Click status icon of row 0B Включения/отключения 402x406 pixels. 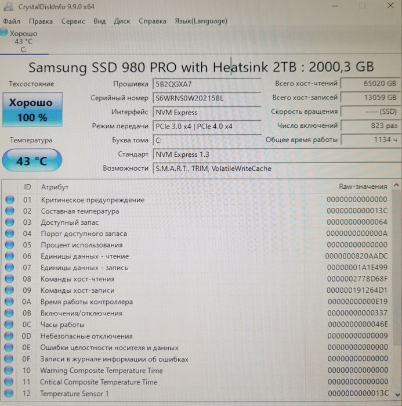pyautogui.click(x=9, y=313)
